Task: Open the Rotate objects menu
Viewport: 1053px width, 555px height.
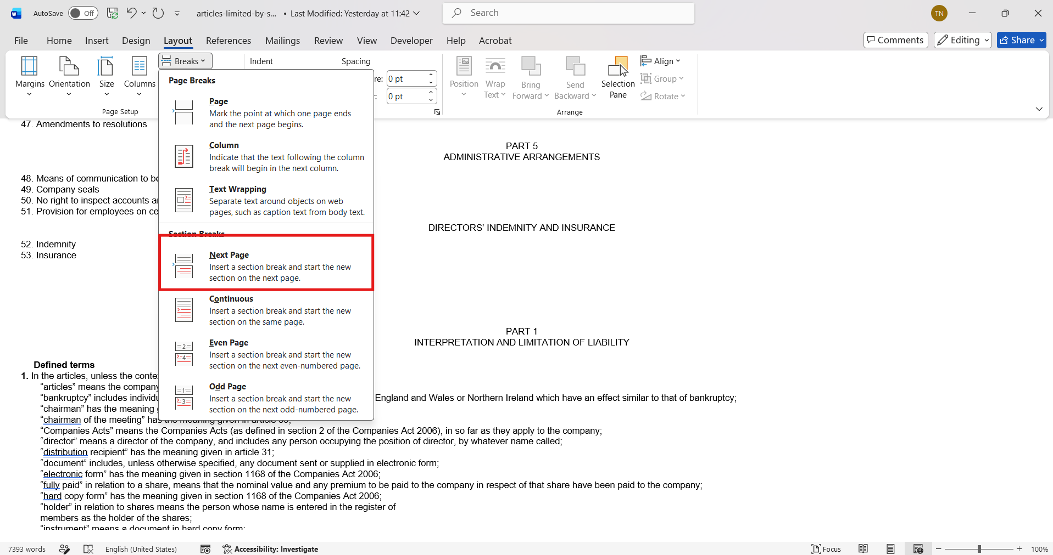Action: pyautogui.click(x=663, y=96)
